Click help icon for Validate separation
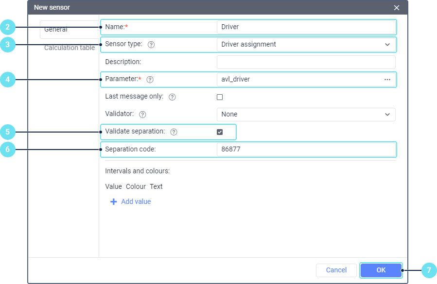437x284 pixels. [x=174, y=132]
